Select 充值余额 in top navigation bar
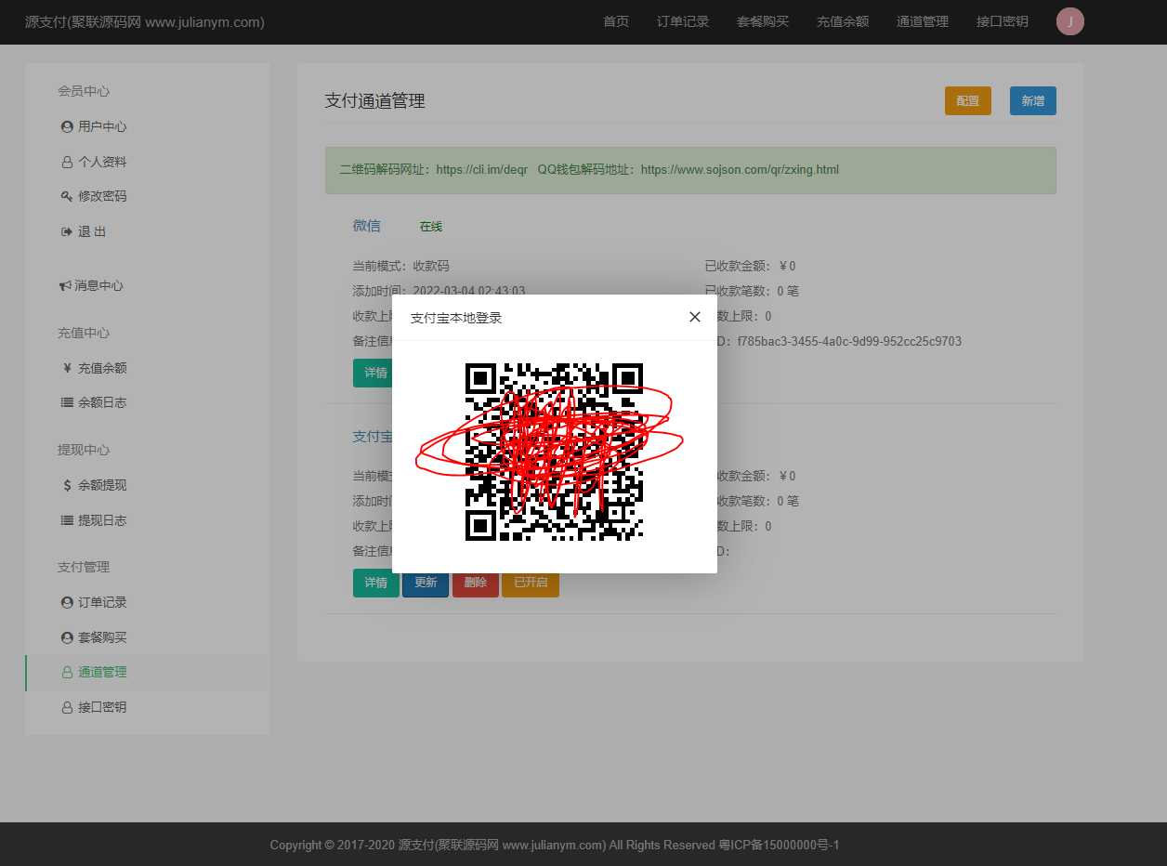1167x866 pixels. 843,21
